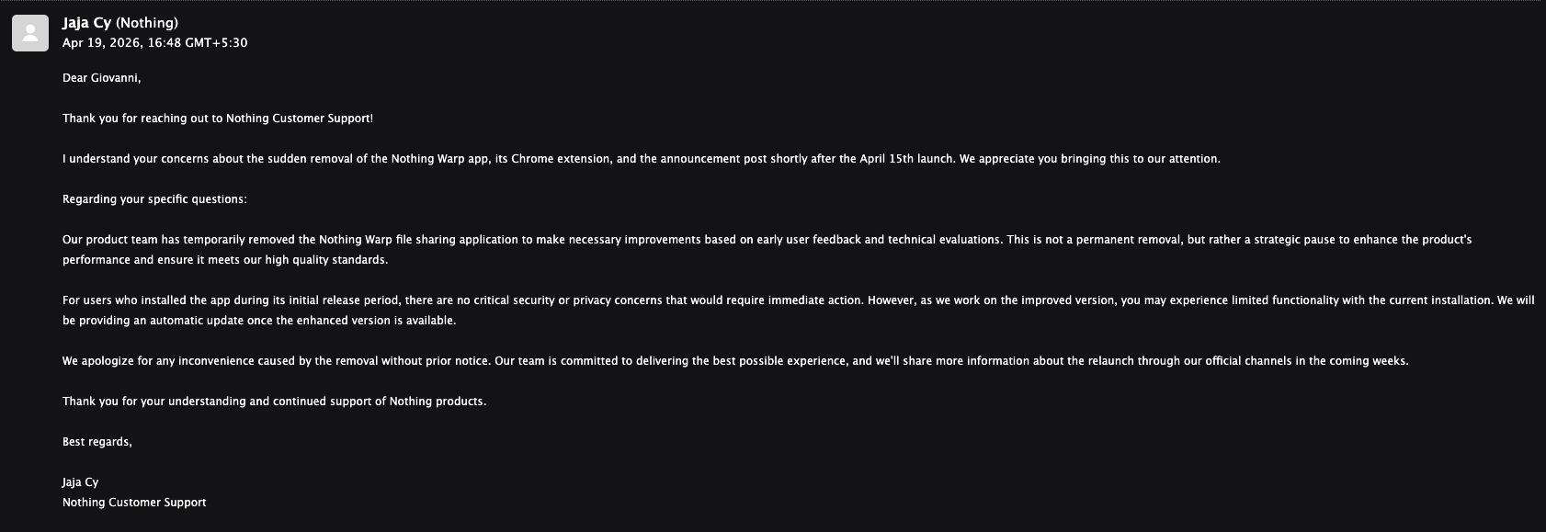Click the sender's avatar icon
Screen dimensions: 1546x532
[30, 34]
